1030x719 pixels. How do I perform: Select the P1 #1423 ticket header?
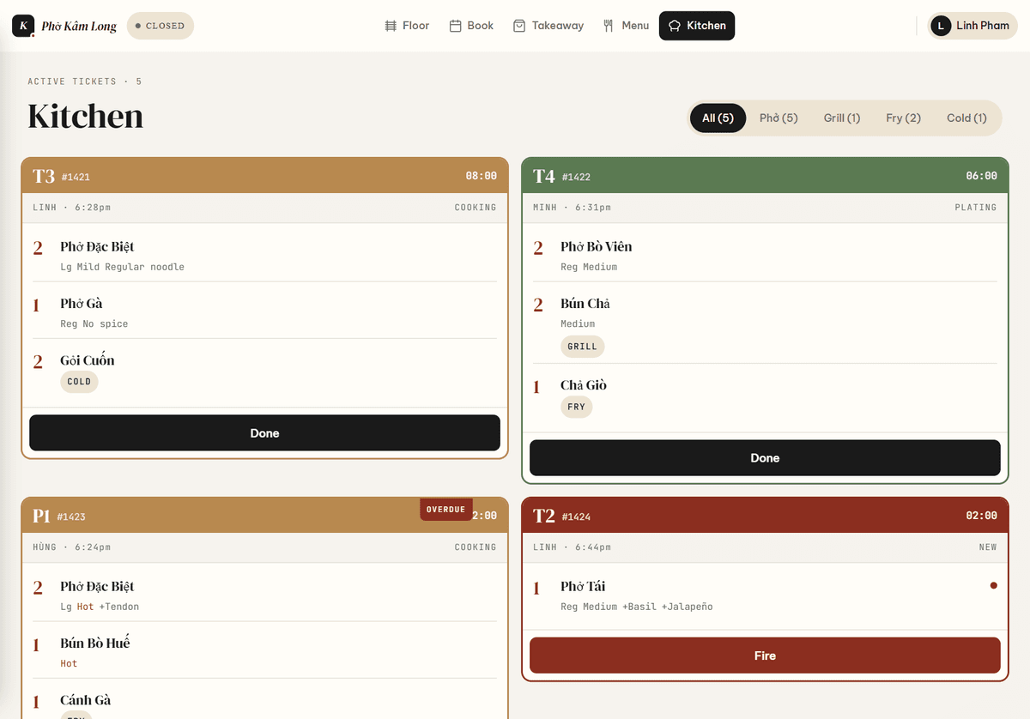(264, 516)
